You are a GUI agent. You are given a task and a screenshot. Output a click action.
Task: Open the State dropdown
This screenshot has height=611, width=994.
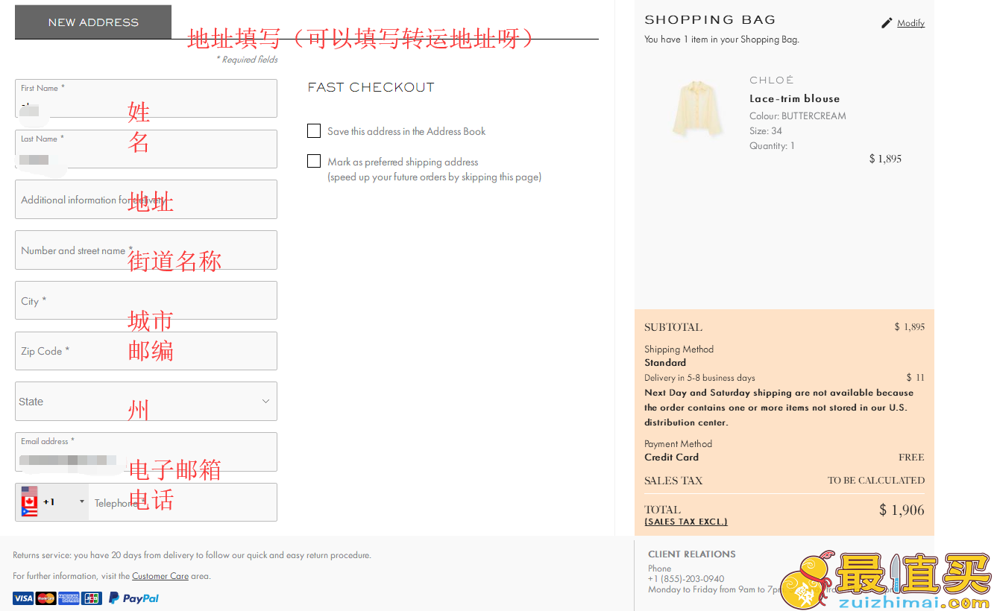coord(146,402)
